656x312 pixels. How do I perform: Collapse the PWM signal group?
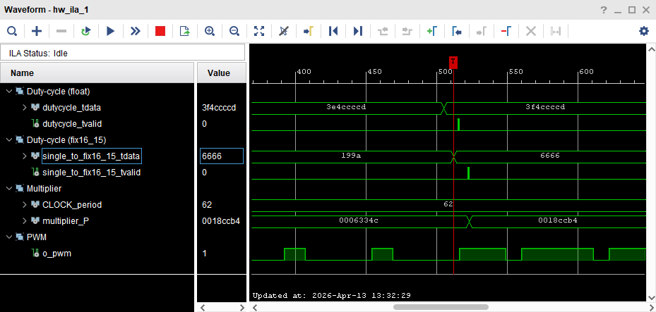(8, 237)
